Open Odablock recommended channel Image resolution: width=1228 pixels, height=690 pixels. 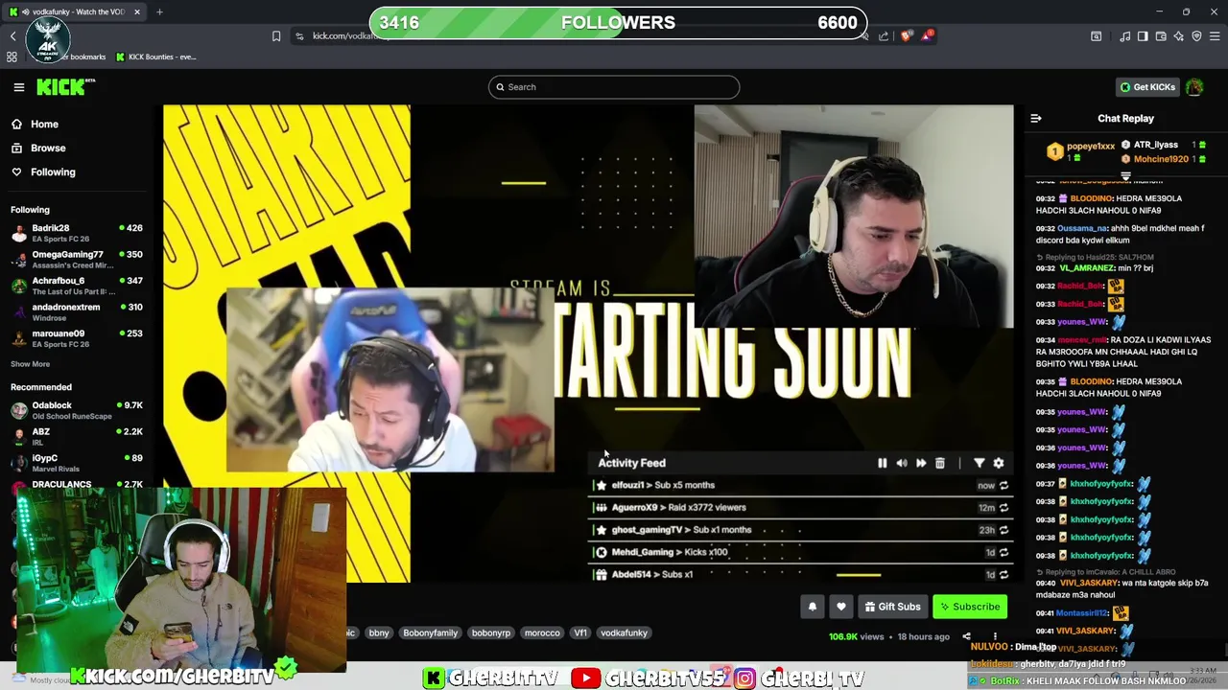[77, 410]
